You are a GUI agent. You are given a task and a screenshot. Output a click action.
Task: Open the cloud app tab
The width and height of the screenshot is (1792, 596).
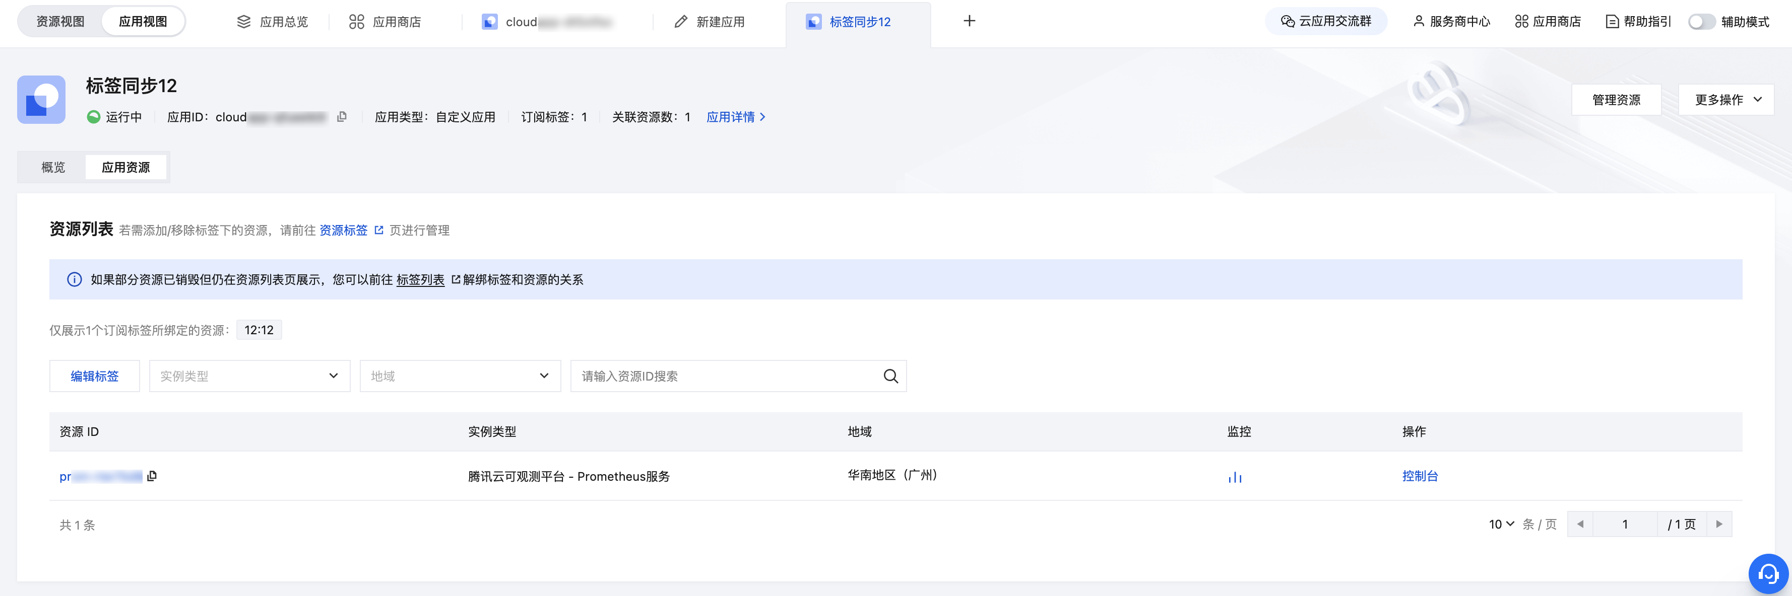coord(547,22)
